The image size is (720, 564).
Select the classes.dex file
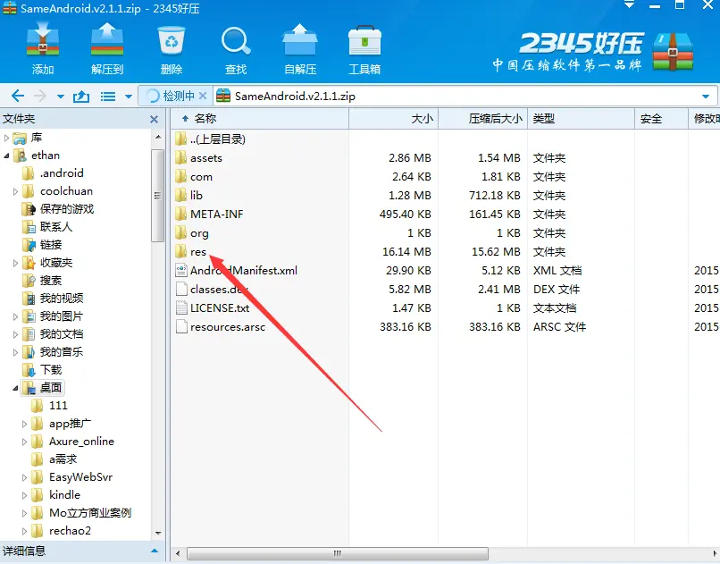pyautogui.click(x=212, y=290)
